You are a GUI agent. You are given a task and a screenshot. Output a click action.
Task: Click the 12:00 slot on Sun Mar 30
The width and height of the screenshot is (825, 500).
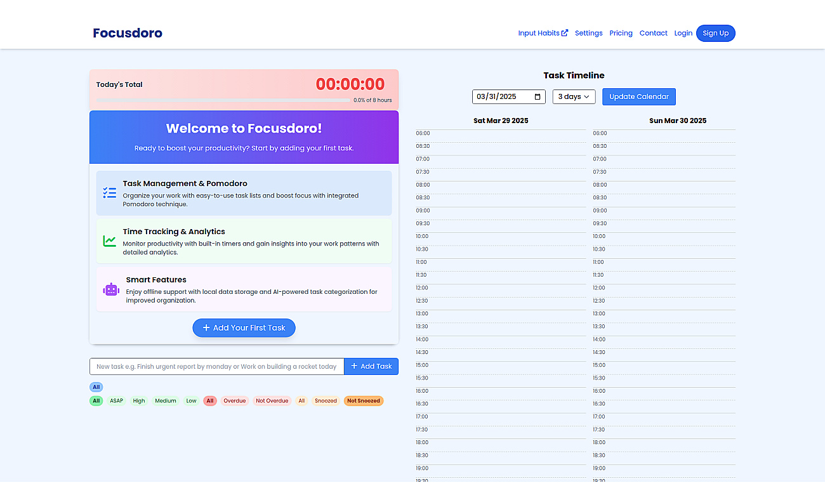[664, 291]
